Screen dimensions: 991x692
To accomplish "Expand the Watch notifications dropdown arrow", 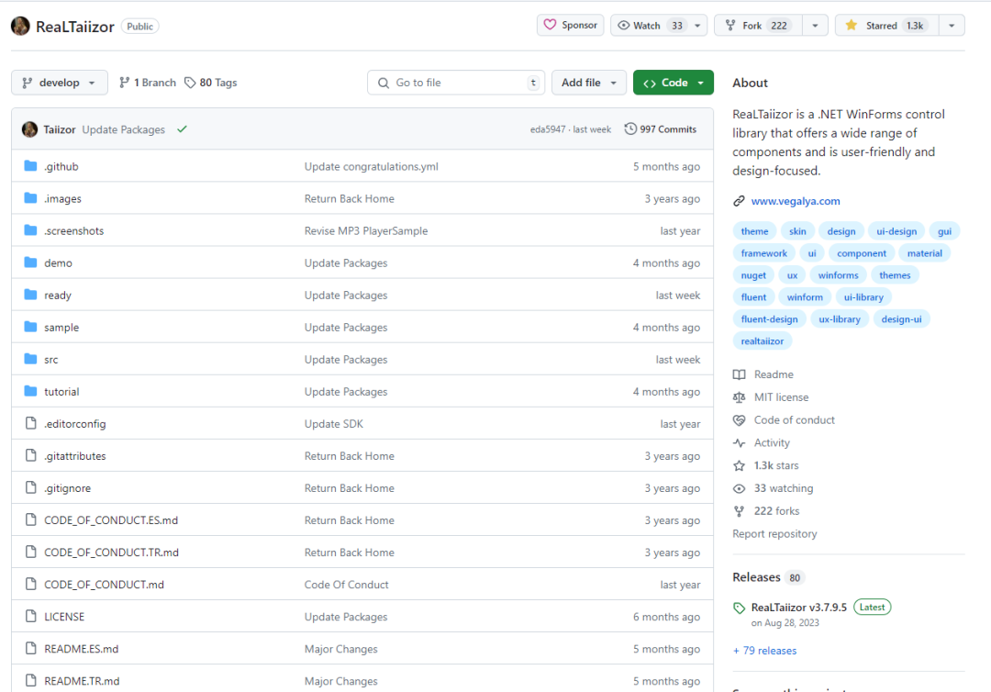I will (x=697, y=26).
